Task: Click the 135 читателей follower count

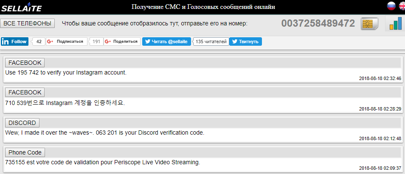Action: point(211,41)
